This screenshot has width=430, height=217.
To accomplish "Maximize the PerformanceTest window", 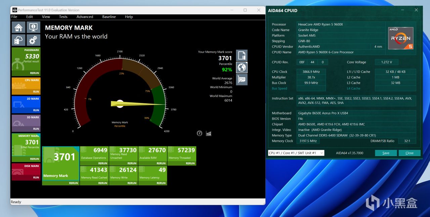I will (245, 10).
